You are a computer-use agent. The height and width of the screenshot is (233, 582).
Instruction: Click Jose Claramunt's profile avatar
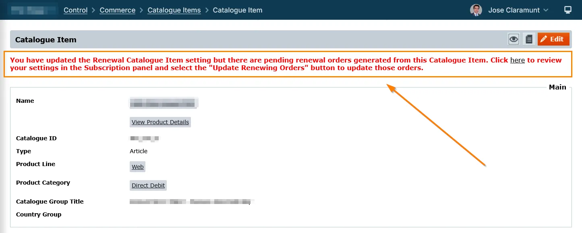(476, 10)
